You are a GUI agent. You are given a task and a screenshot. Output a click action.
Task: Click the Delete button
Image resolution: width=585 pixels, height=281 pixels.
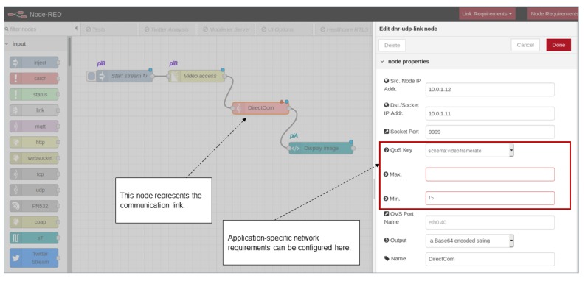pyautogui.click(x=392, y=46)
